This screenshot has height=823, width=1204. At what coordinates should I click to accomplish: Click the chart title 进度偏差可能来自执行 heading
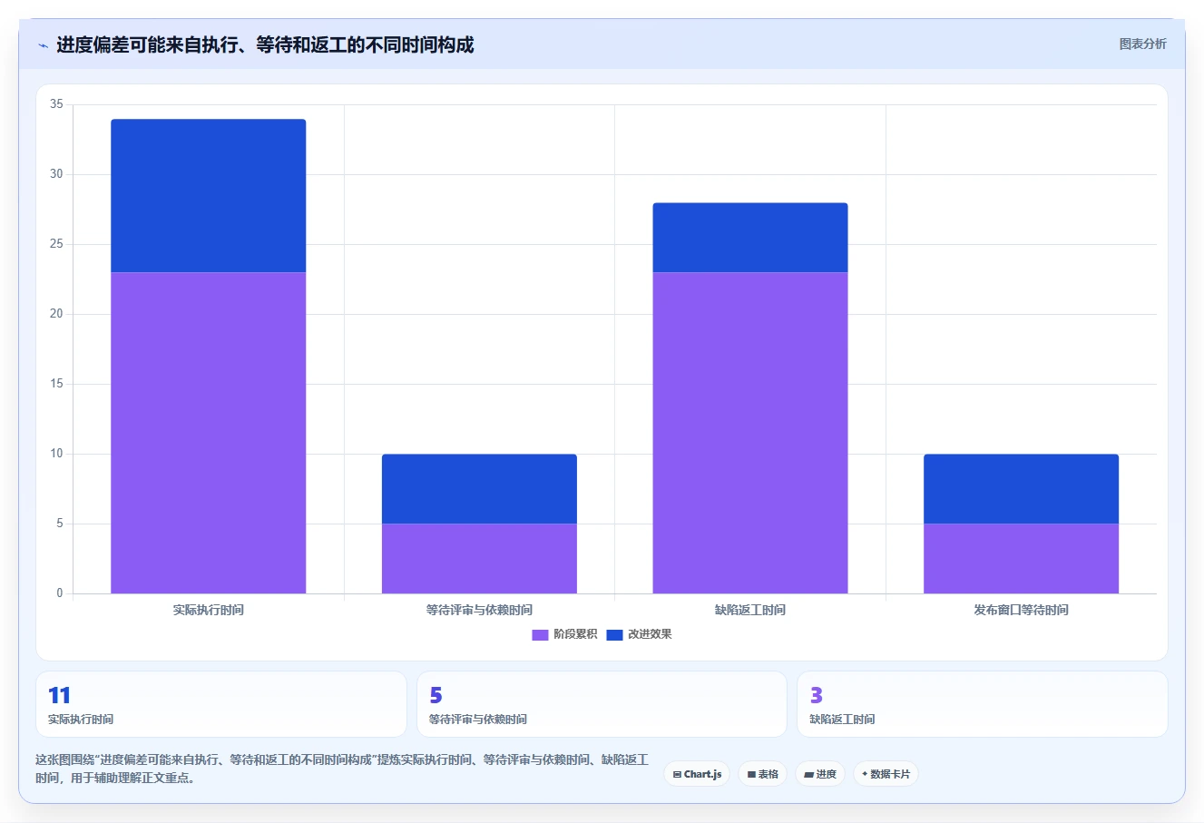tap(265, 44)
